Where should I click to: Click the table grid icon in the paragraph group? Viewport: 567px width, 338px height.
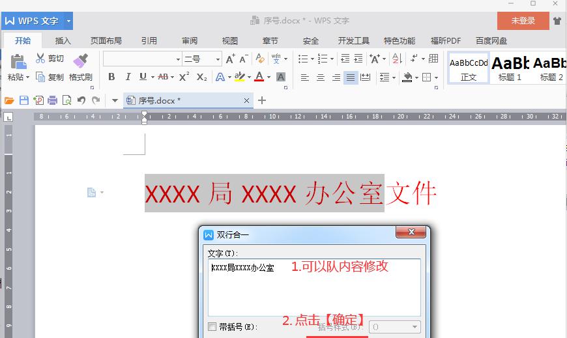[433, 58]
